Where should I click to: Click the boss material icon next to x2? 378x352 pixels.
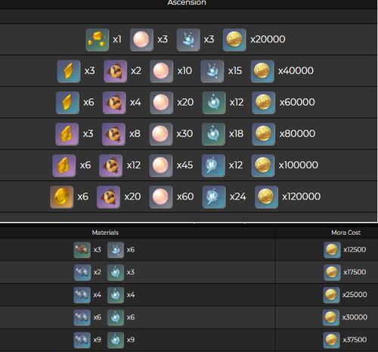coord(115,71)
